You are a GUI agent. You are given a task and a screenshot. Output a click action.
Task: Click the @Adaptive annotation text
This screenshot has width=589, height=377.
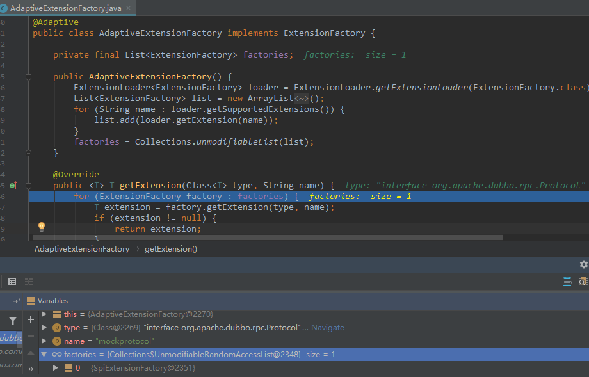[56, 22]
